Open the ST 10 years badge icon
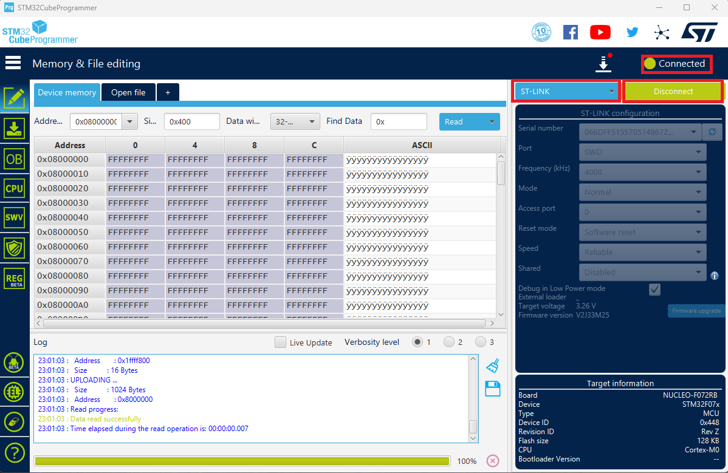This screenshot has width=728, height=473. point(541,32)
